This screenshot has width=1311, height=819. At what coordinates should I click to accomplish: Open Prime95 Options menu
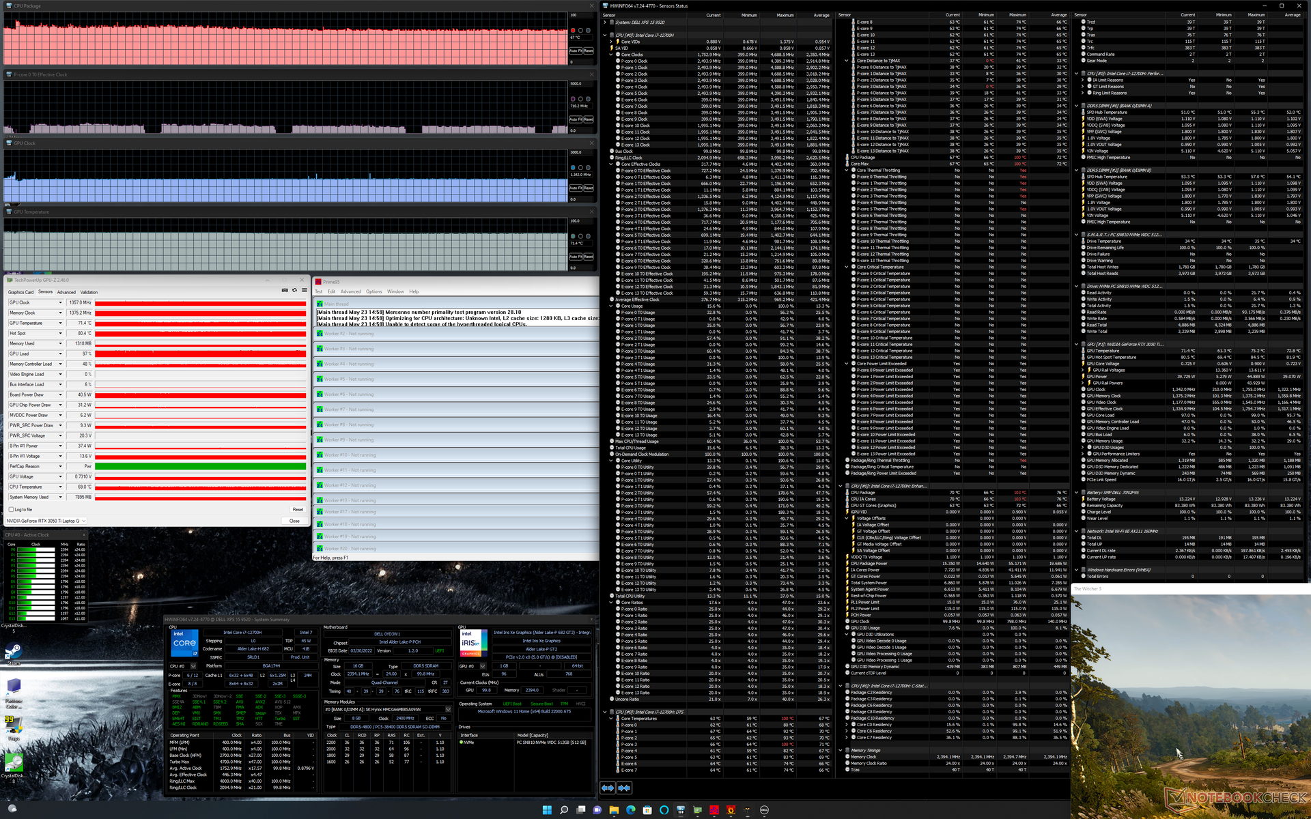pyautogui.click(x=373, y=291)
